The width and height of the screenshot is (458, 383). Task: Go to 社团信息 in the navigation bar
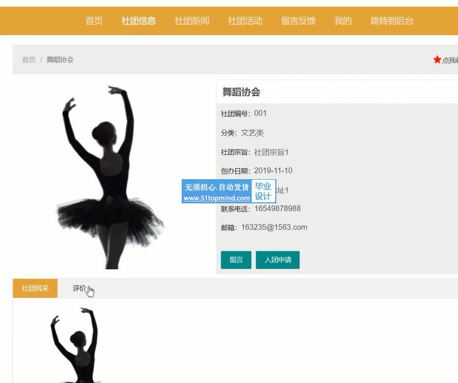point(139,21)
